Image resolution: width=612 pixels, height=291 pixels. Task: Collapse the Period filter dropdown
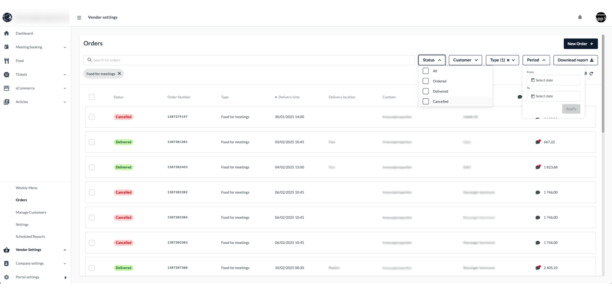pyautogui.click(x=536, y=60)
